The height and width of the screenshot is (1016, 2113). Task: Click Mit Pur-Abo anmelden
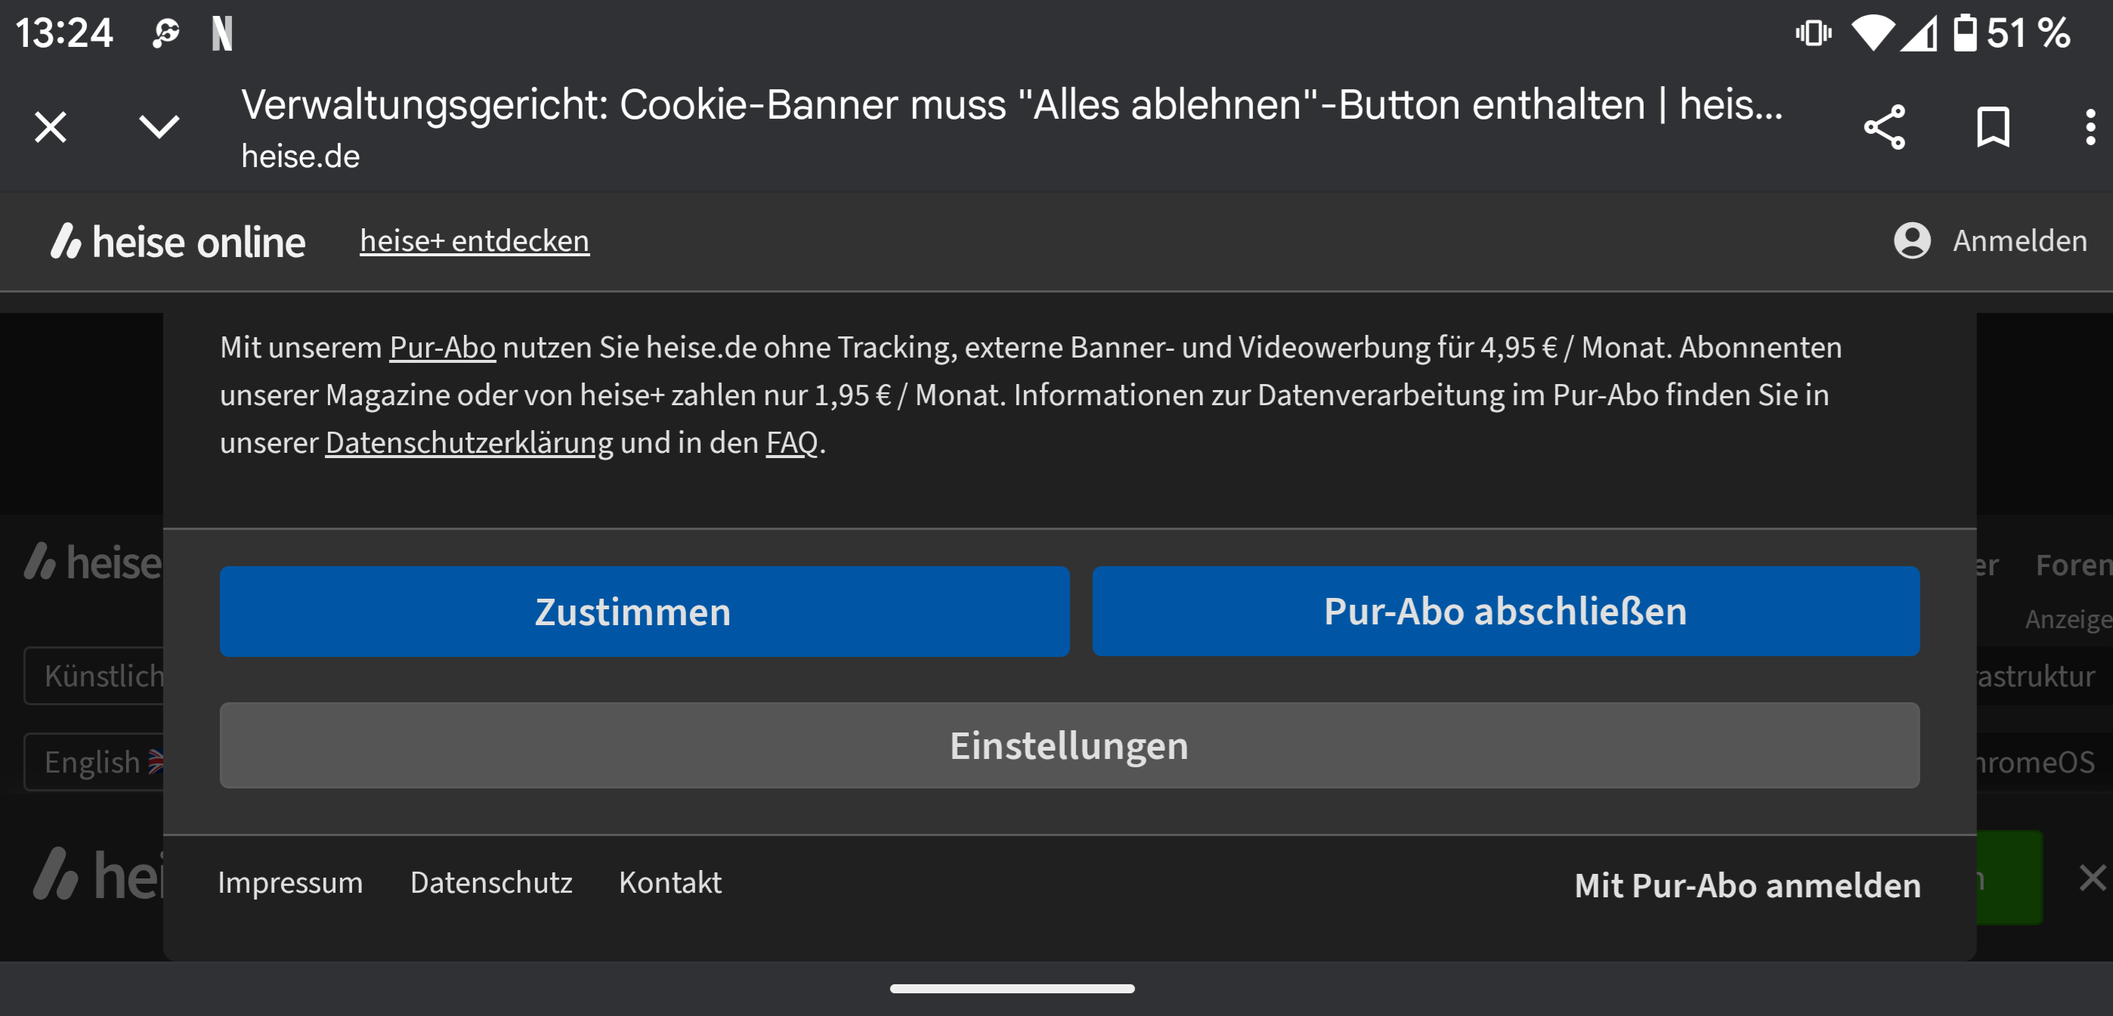coord(1747,885)
